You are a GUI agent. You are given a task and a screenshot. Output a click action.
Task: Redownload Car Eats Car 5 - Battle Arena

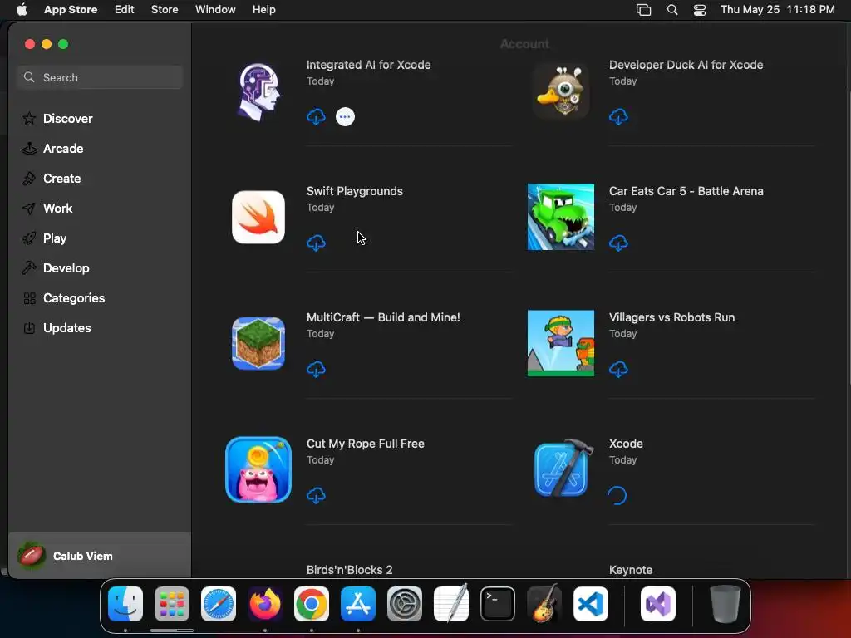coord(618,243)
